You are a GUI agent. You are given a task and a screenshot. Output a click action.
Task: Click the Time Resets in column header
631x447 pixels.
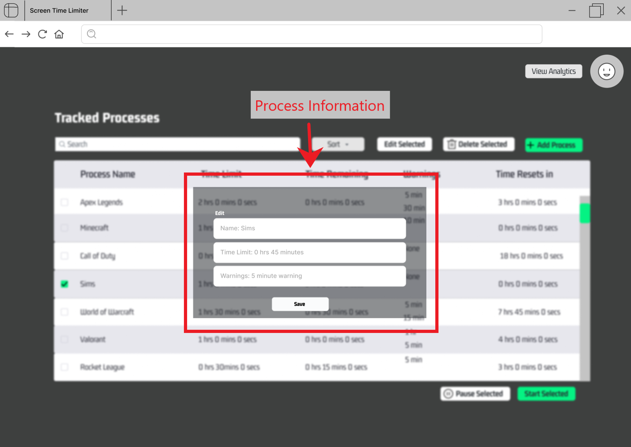(x=524, y=174)
